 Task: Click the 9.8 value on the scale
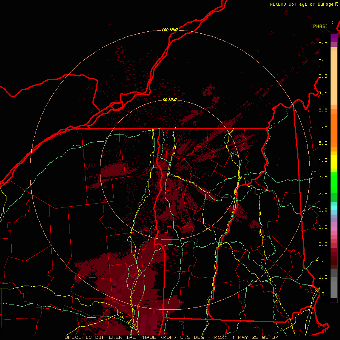323,42
